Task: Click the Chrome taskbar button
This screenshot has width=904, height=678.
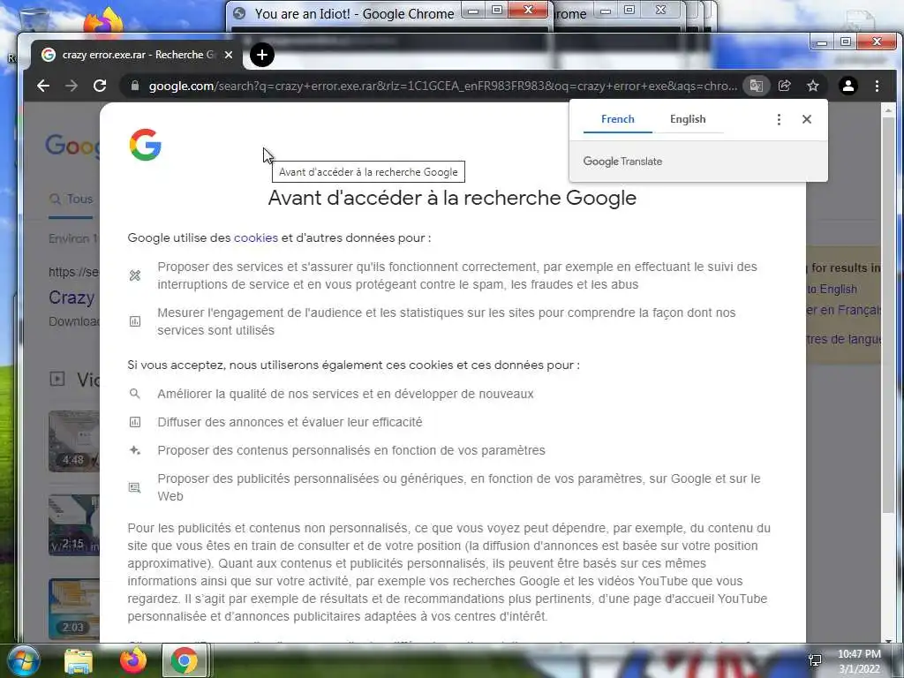Action: (185, 661)
